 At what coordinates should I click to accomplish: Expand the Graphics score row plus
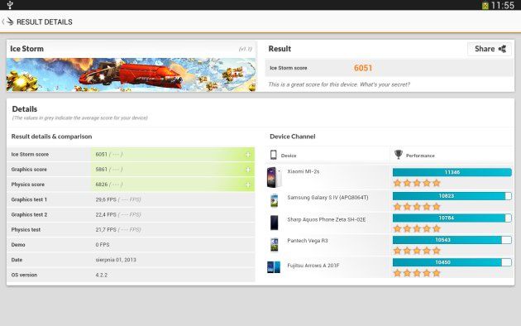[x=248, y=170]
